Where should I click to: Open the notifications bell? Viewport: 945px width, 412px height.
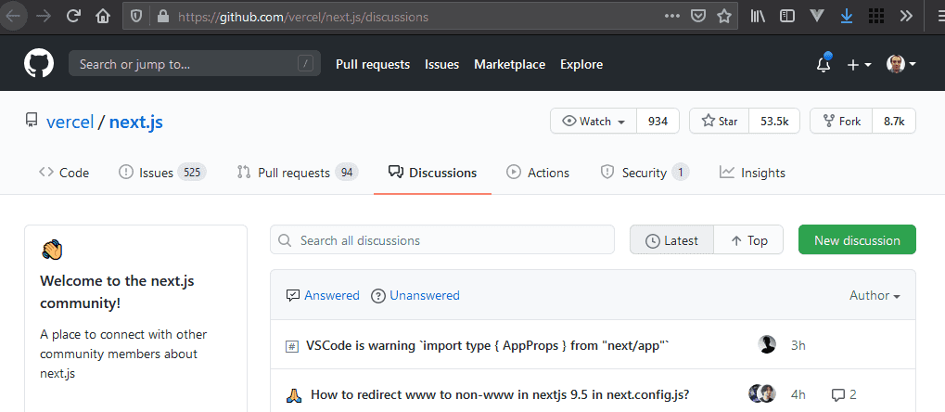[x=823, y=64]
